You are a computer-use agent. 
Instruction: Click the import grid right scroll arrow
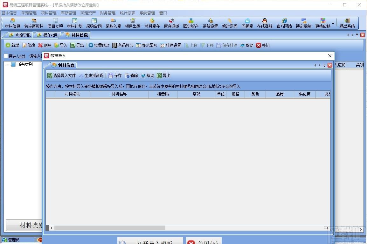327,228
